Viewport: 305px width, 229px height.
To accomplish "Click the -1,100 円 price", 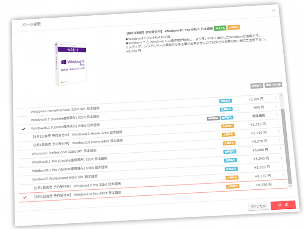I will pyautogui.click(x=256, y=99).
